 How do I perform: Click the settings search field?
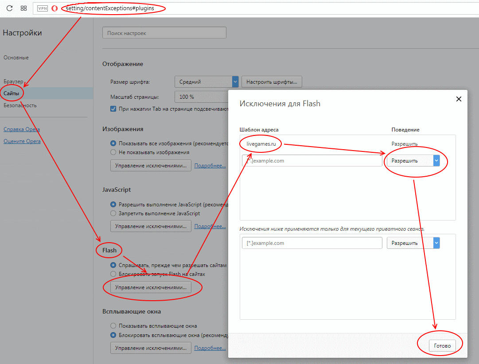tap(164, 33)
